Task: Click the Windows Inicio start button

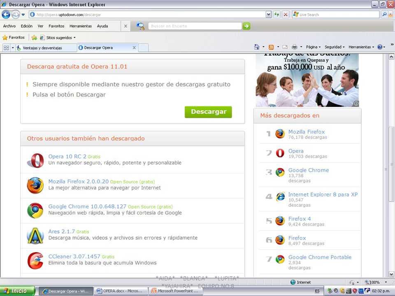Action: tap(18, 291)
